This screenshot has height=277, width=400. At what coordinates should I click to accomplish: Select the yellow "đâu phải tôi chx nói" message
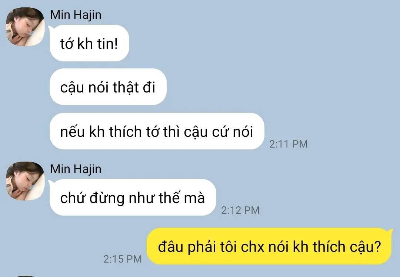(269, 246)
